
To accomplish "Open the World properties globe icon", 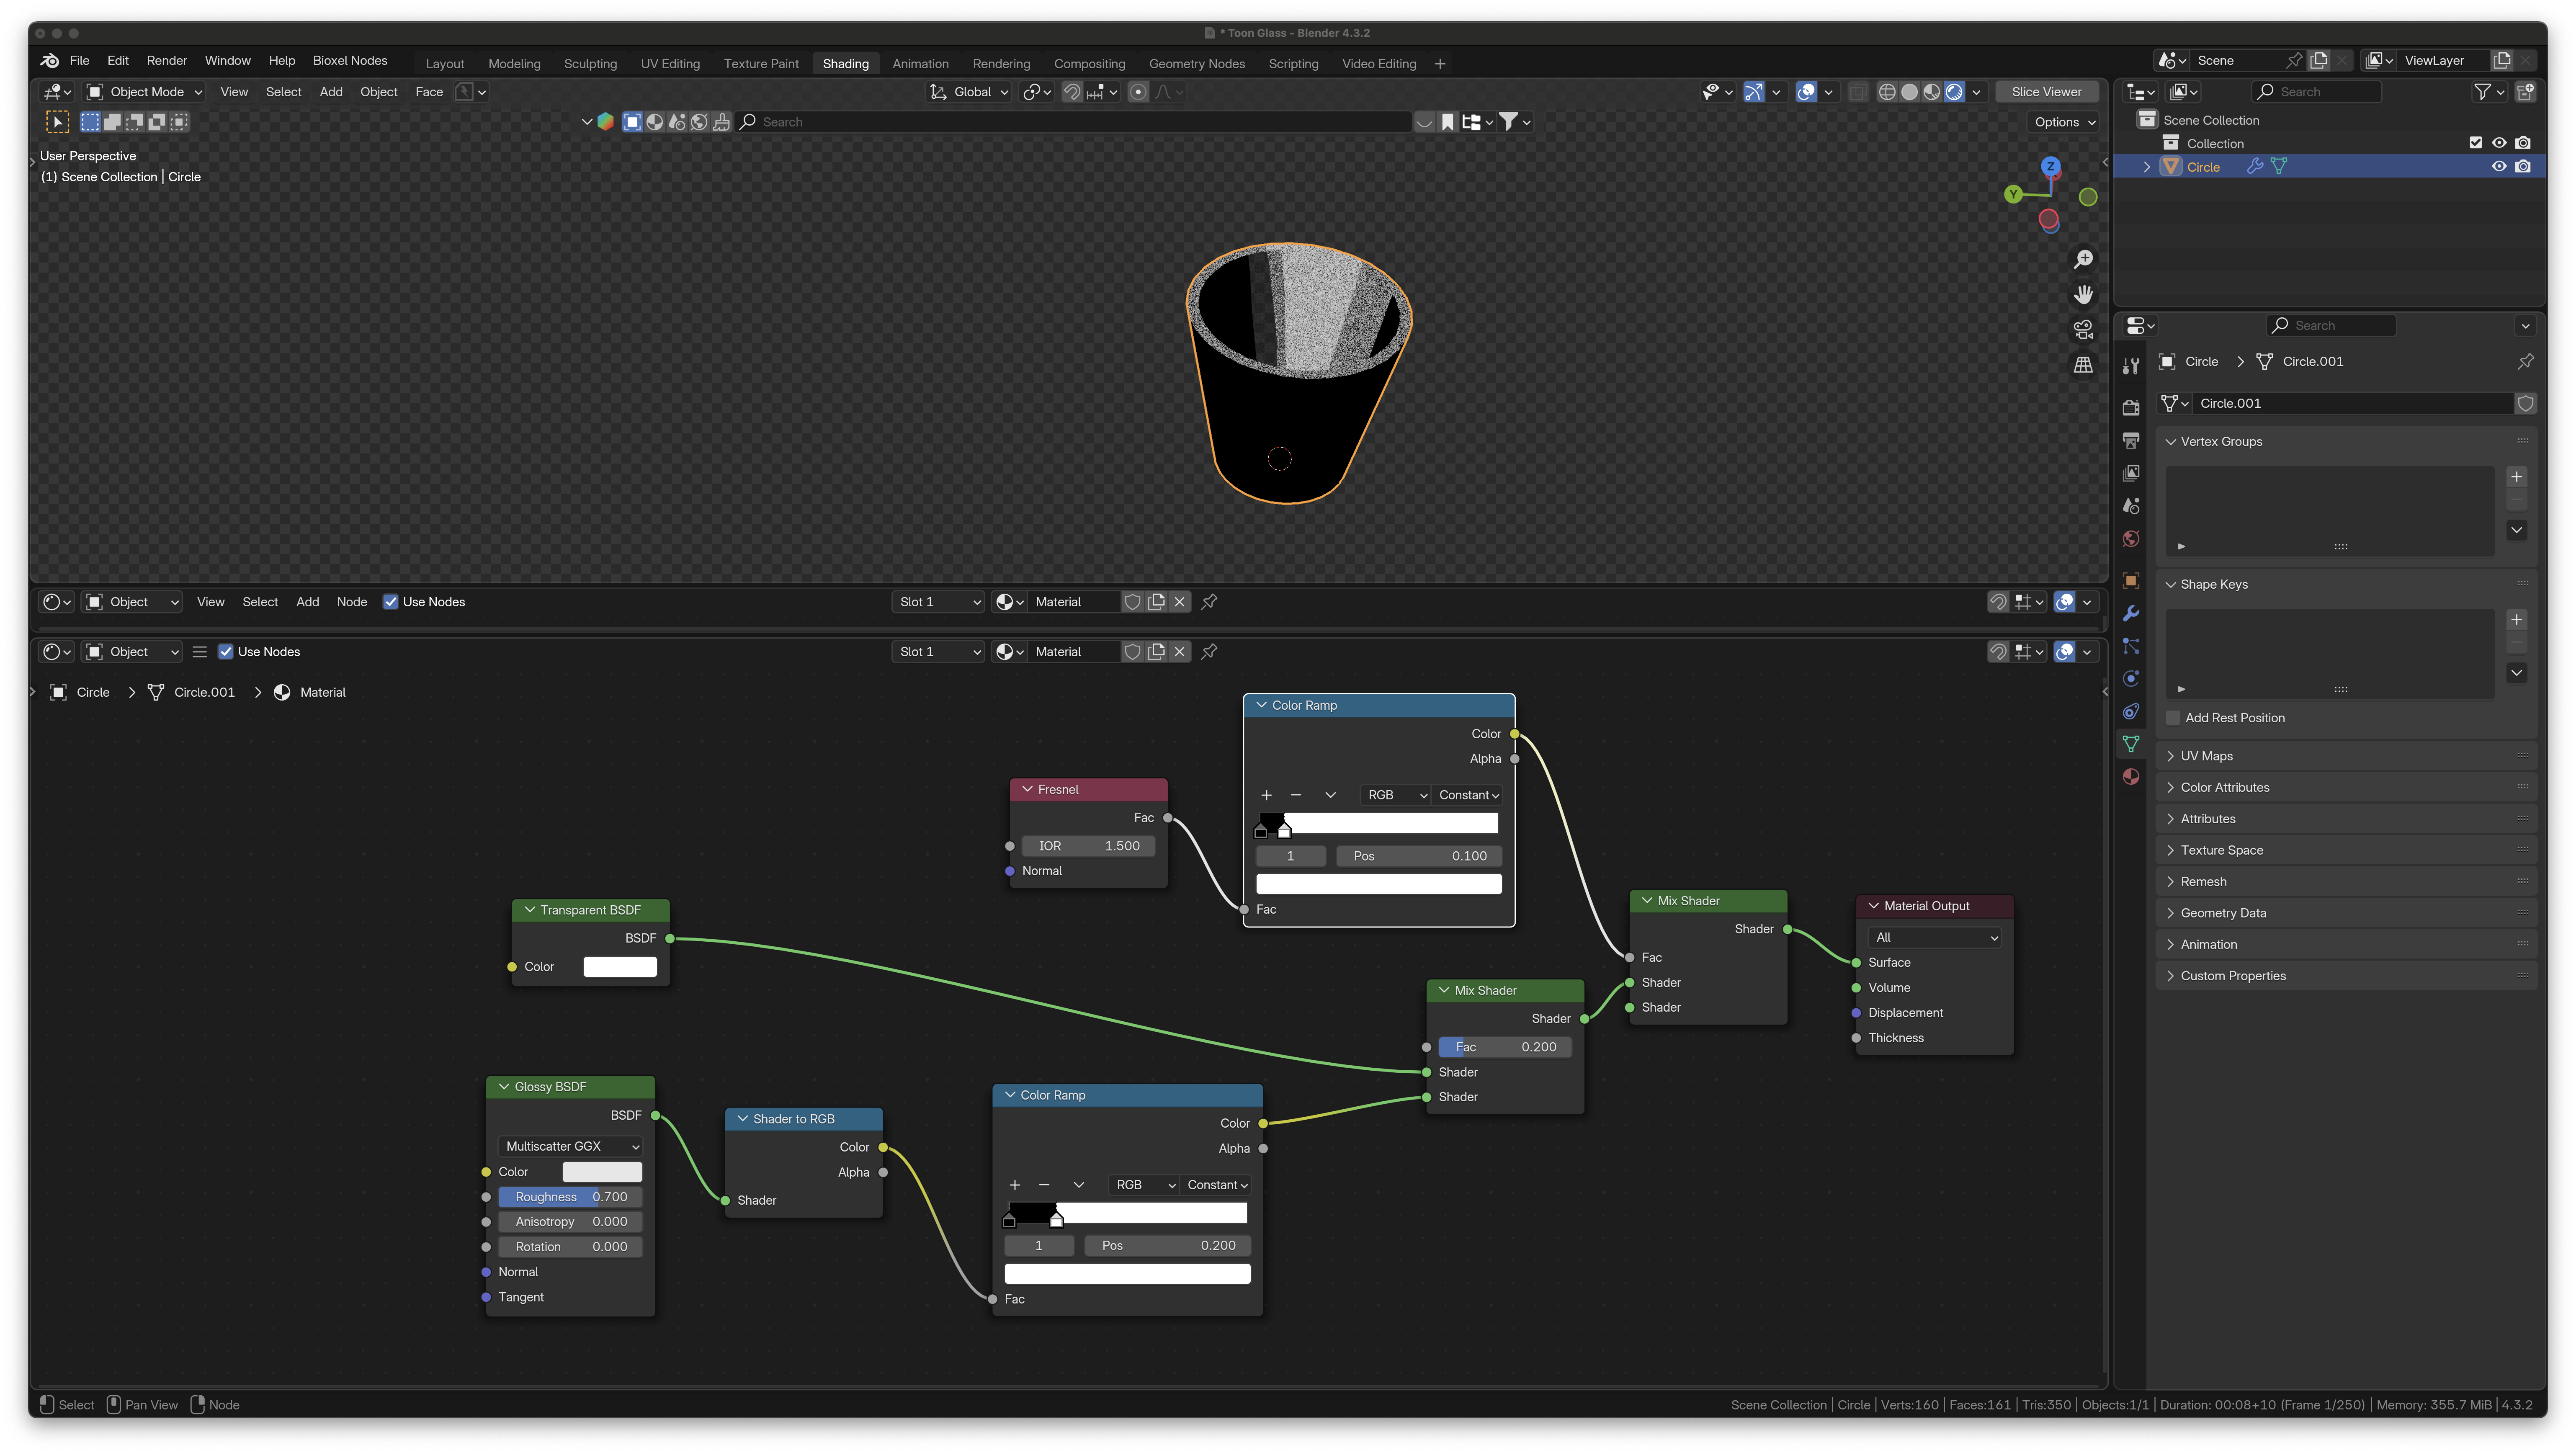I will point(2131,539).
